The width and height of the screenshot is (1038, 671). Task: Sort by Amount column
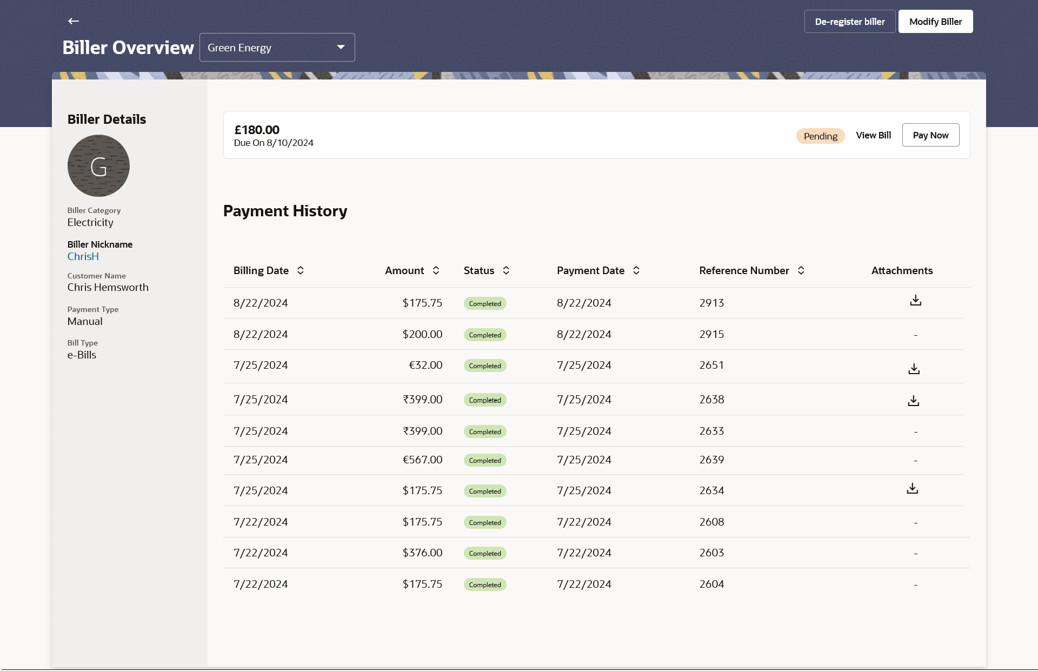pyautogui.click(x=436, y=270)
